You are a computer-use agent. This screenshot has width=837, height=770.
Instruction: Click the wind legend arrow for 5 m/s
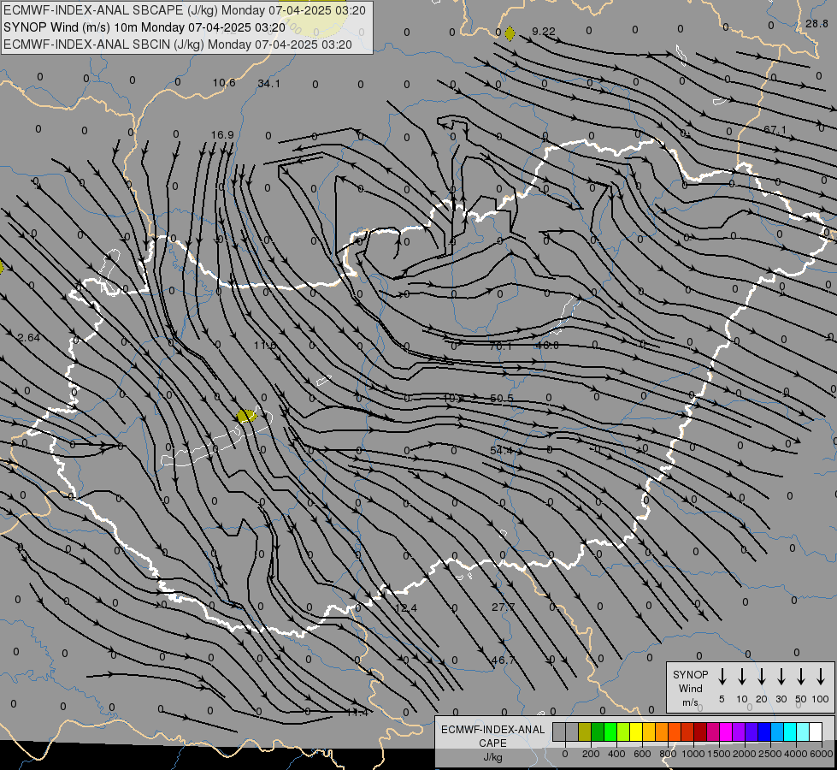pyautogui.click(x=722, y=677)
